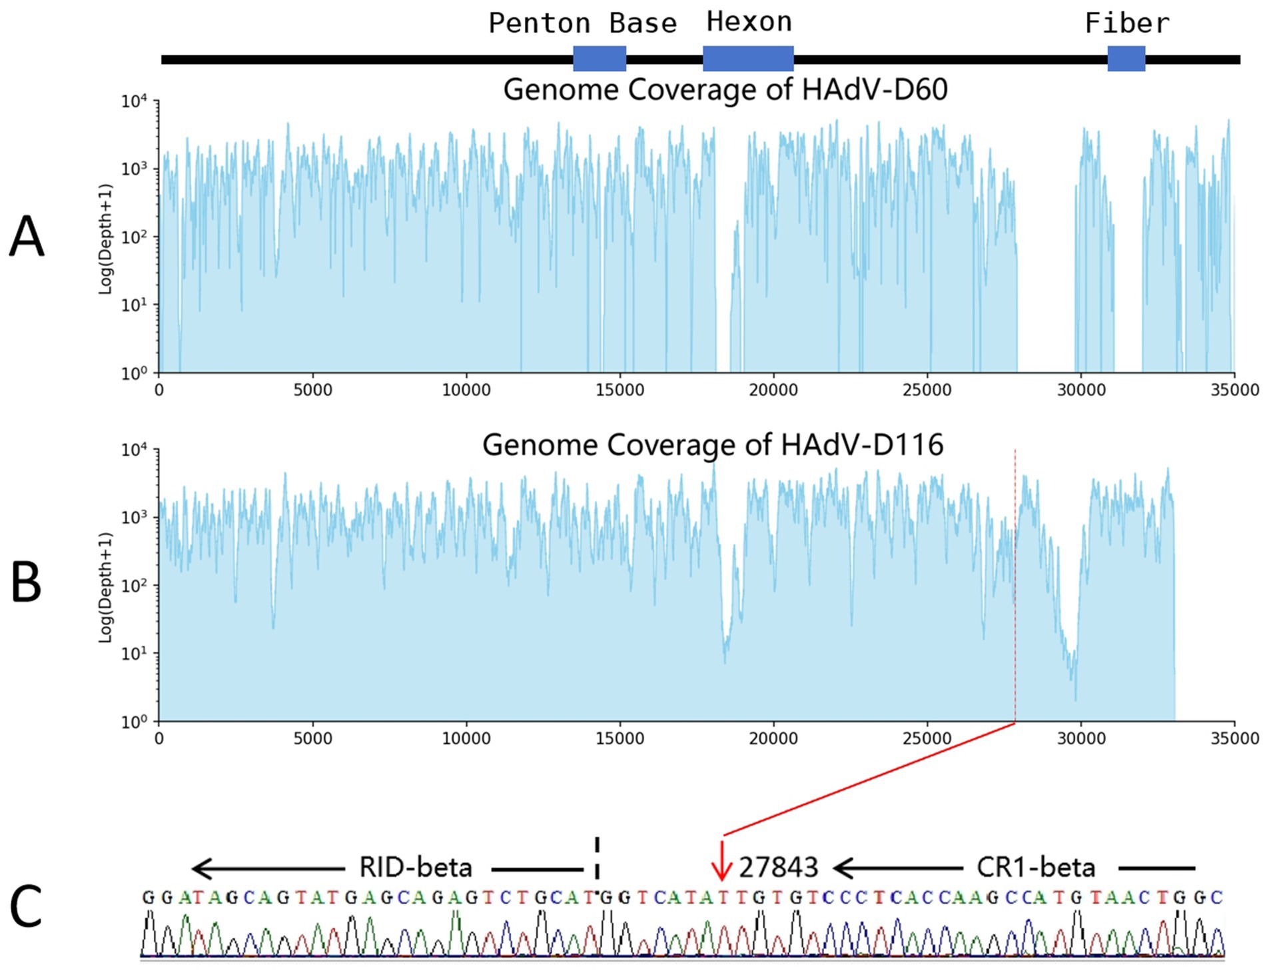Select the 'Hexon' label
This screenshot has height=973, width=1267.
coord(749,22)
